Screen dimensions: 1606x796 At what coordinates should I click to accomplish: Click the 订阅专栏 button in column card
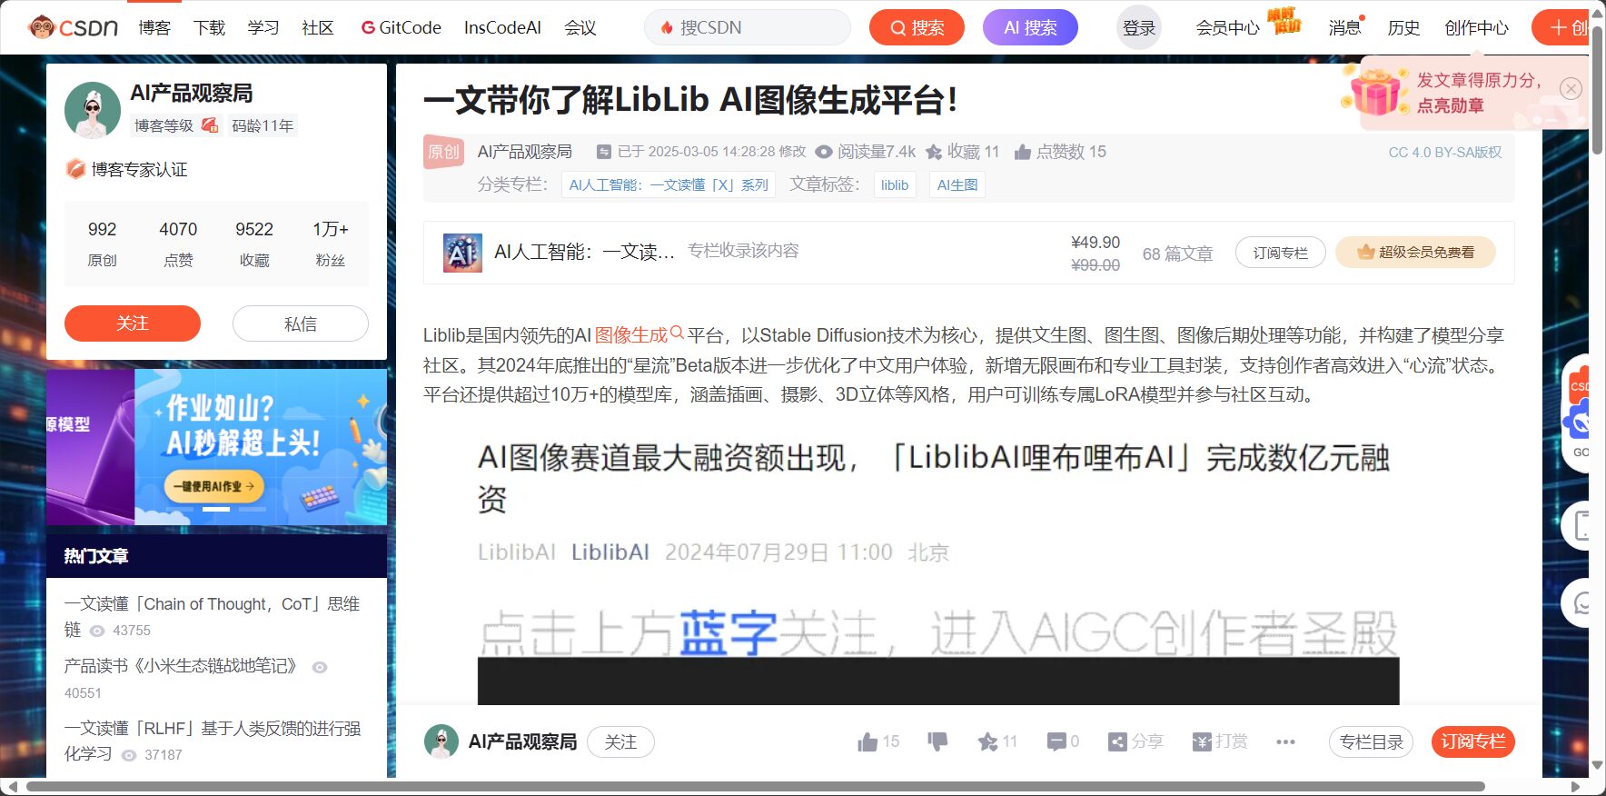tap(1281, 253)
